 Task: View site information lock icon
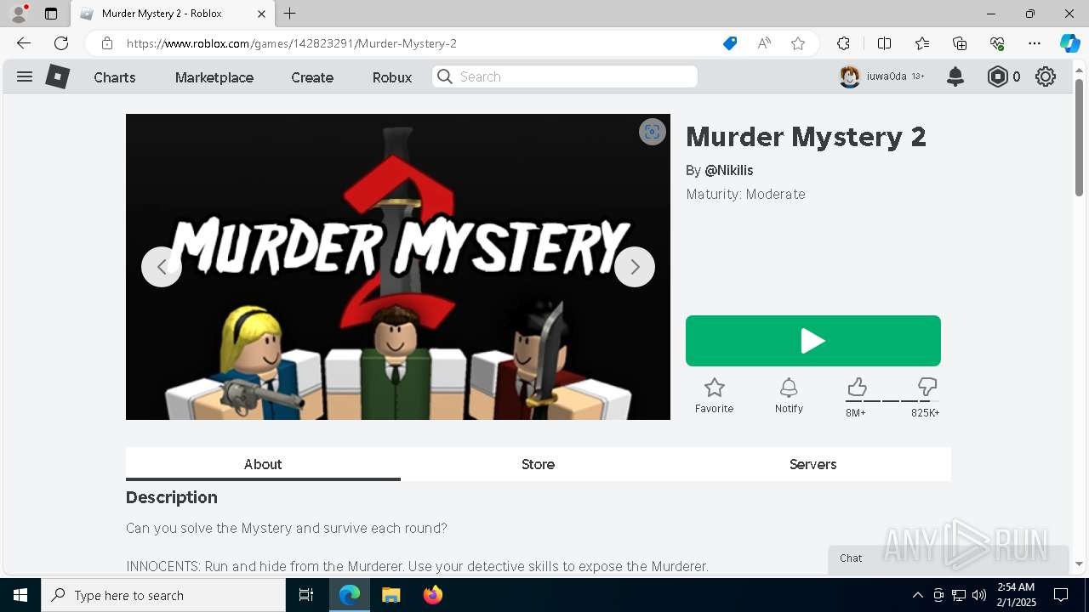106,43
